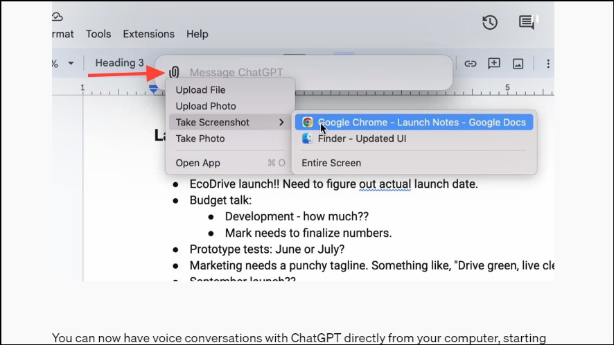Click the Finder icon in screenshot submenu
Screen dimensions: 614x345
[x=308, y=139]
